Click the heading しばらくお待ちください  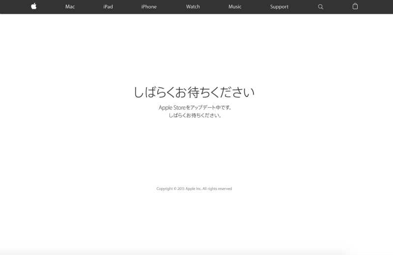coord(194,92)
